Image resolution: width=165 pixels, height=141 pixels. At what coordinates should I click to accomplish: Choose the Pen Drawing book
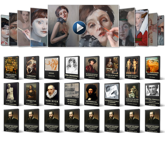coord(72,68)
